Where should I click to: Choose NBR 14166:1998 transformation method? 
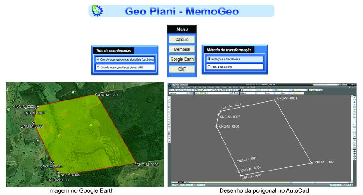click(209, 67)
